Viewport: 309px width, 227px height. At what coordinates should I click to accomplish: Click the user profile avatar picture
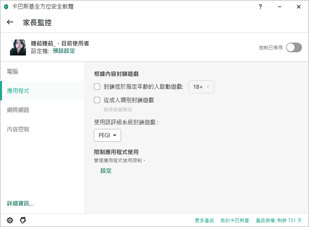click(x=18, y=47)
